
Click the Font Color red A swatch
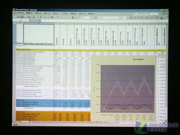click(x=162, y=18)
